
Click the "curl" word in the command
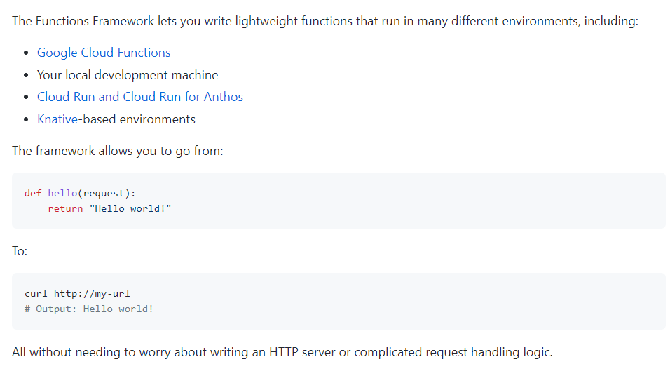[x=36, y=293]
